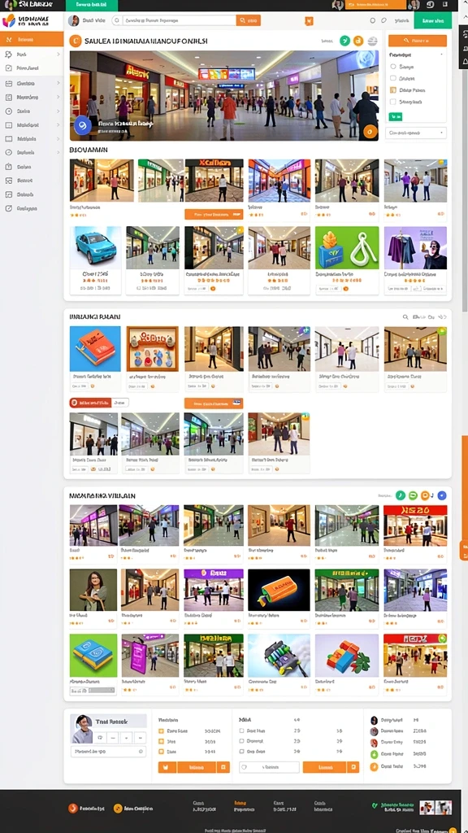Open the orange cart icon in the header

tap(309, 20)
